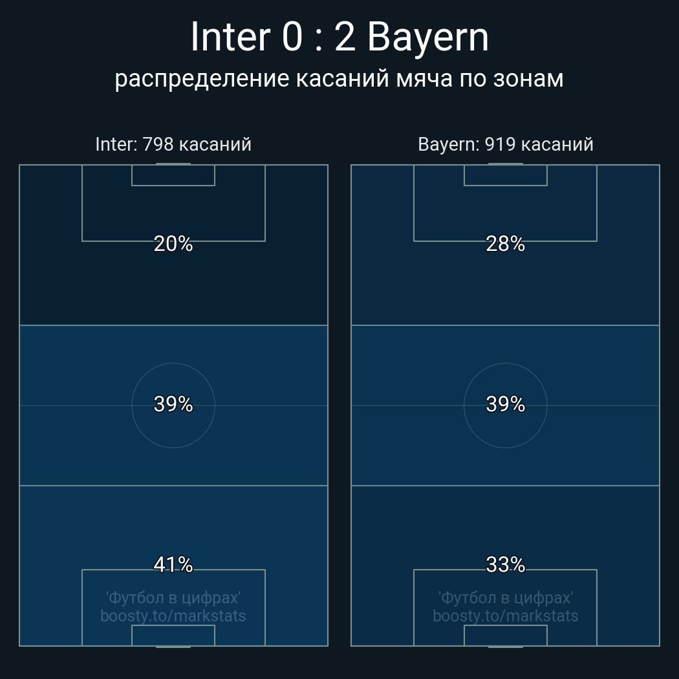Screen dimensions: 679x679
Task: Click Inter's 20% attacking third value
Action: tap(173, 244)
